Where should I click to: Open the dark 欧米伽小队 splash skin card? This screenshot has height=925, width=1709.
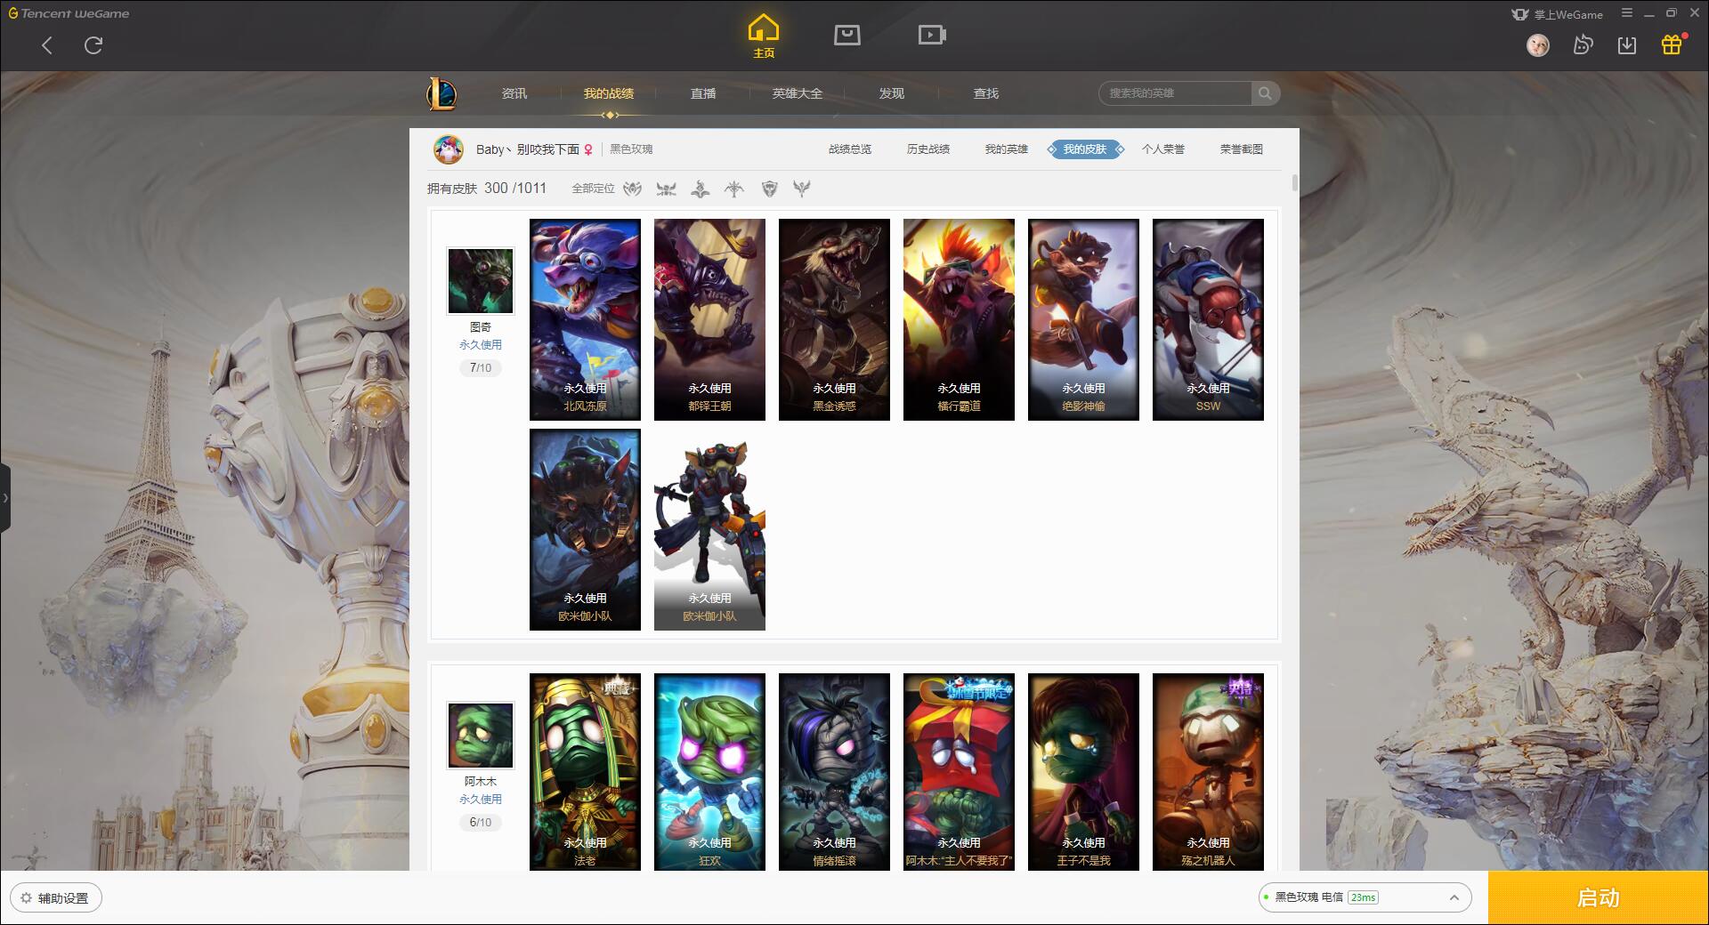click(585, 529)
